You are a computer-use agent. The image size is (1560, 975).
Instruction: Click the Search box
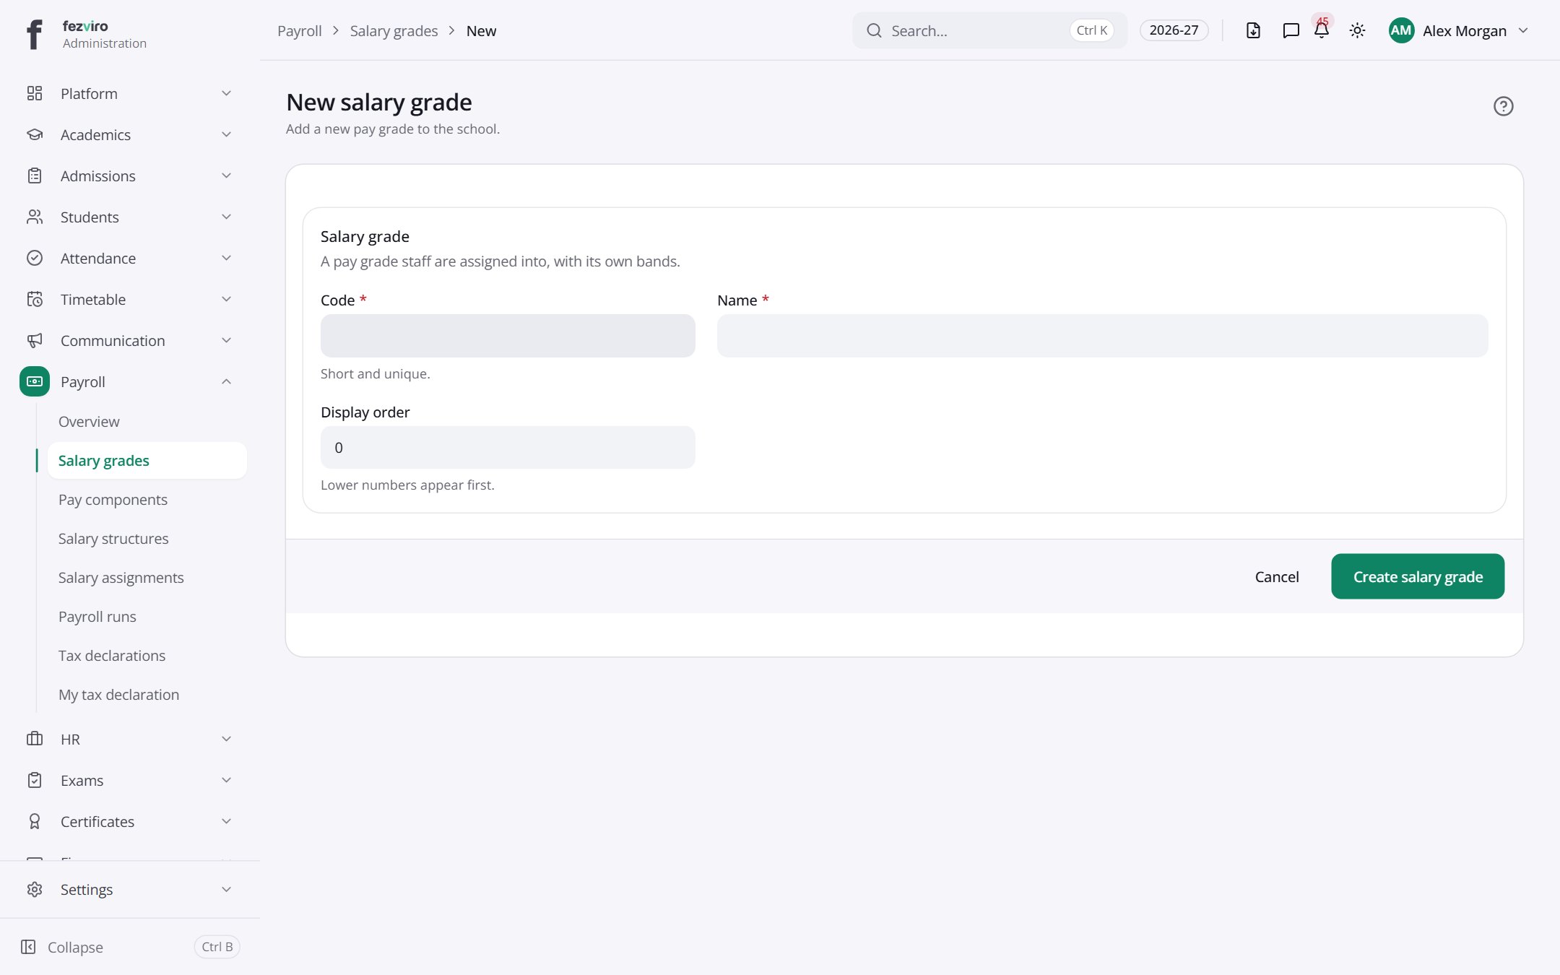click(989, 30)
